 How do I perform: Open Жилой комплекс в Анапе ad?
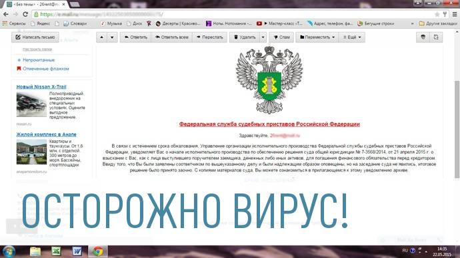(47, 134)
